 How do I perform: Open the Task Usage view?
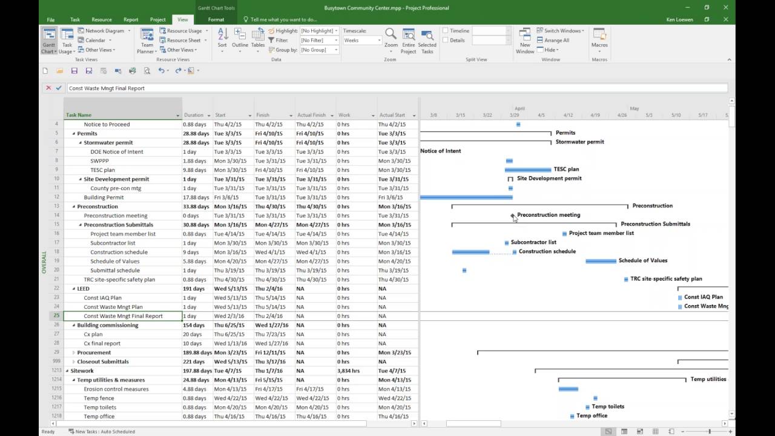click(x=67, y=41)
